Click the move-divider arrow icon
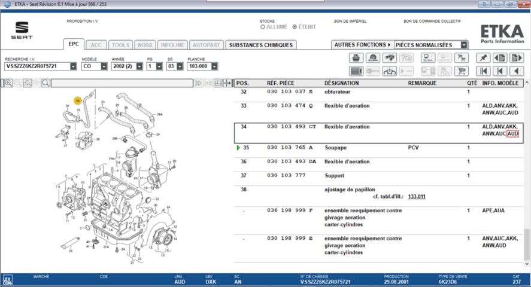Screen dimensions: 531x287 [227, 83]
